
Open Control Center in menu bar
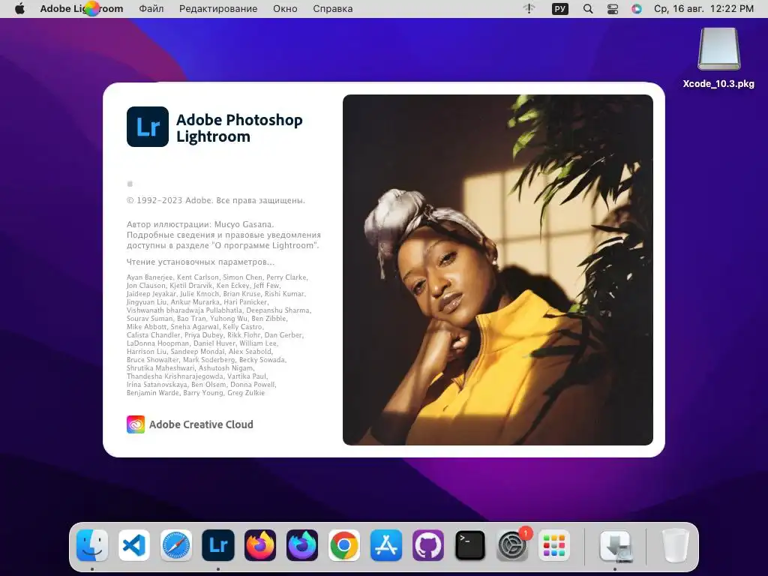click(613, 9)
